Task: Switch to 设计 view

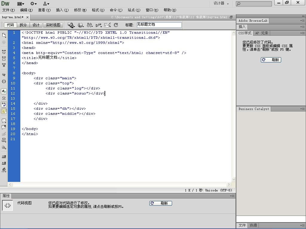Action: [x=36, y=25]
